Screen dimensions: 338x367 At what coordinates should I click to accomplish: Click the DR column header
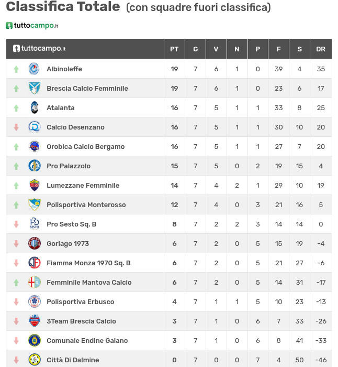pos(321,49)
